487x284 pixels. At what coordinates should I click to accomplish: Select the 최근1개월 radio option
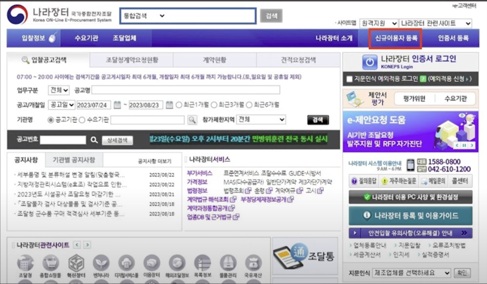[x=179, y=105]
